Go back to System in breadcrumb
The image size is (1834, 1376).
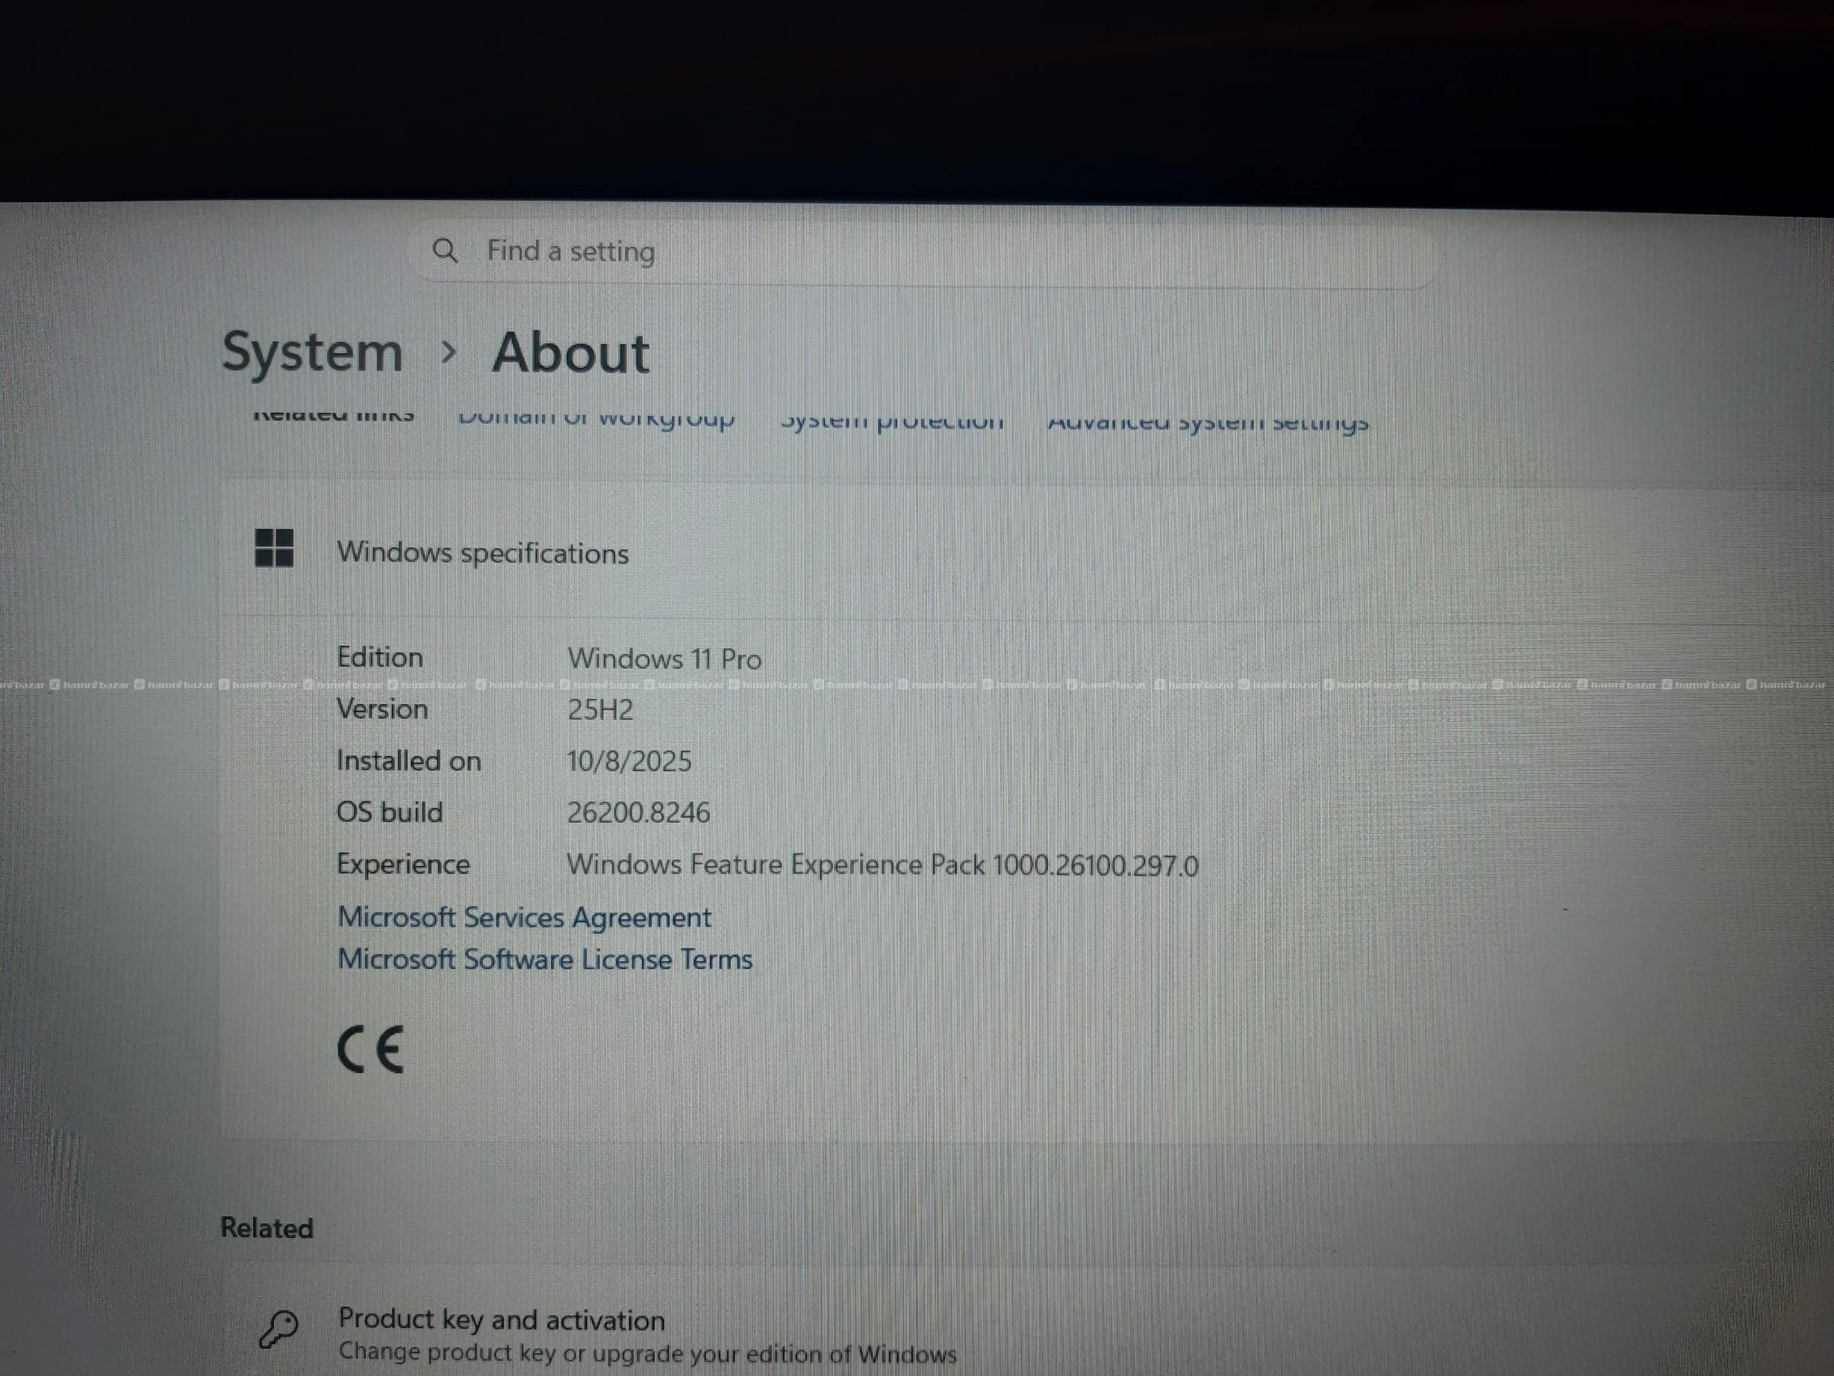[x=312, y=352]
